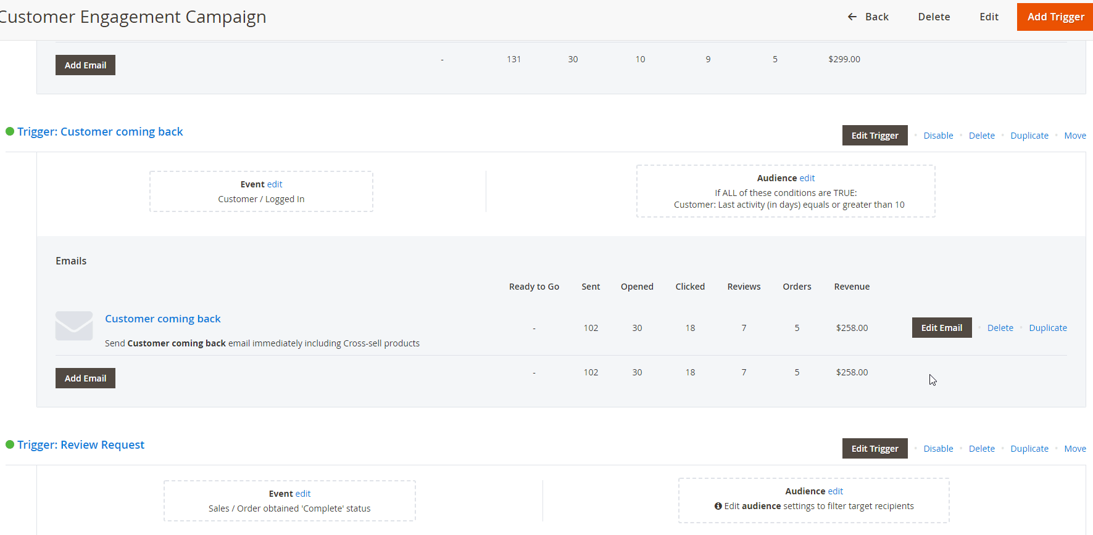Click Edit in the campaign header
The image size is (1093, 535).
[x=989, y=17]
